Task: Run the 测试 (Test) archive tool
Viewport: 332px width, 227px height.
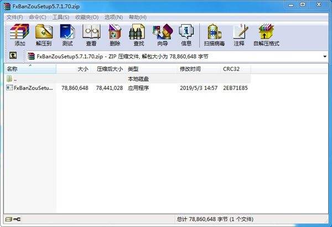Action: [68, 35]
